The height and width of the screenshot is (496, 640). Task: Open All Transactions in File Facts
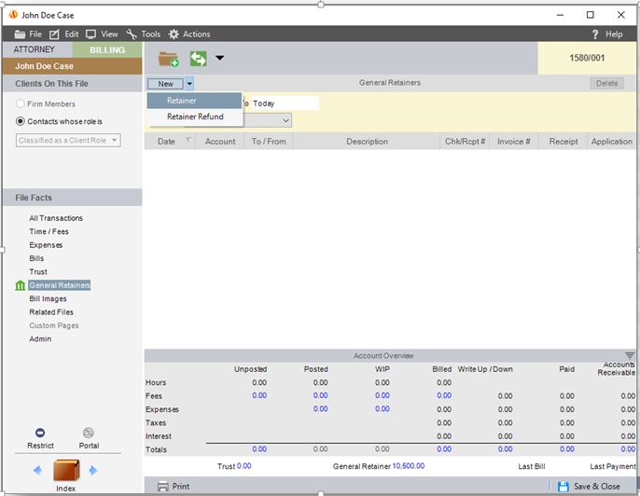(56, 218)
